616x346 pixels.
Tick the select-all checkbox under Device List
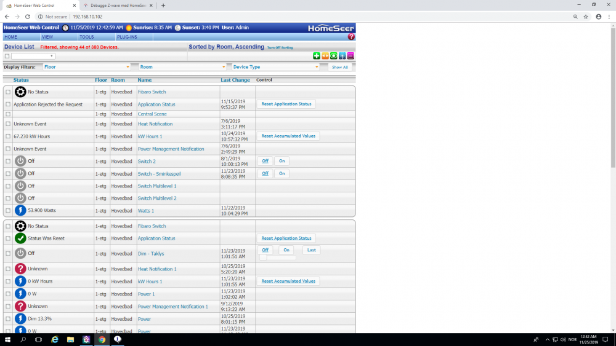click(x=7, y=56)
